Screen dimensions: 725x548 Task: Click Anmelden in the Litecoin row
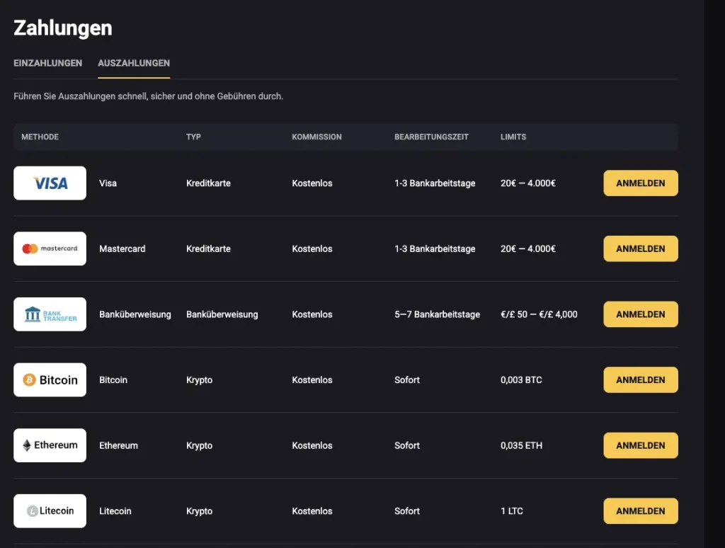(641, 511)
